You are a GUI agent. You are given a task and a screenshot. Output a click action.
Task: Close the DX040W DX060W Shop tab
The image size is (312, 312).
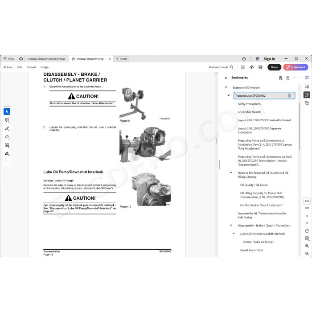tap(110, 59)
